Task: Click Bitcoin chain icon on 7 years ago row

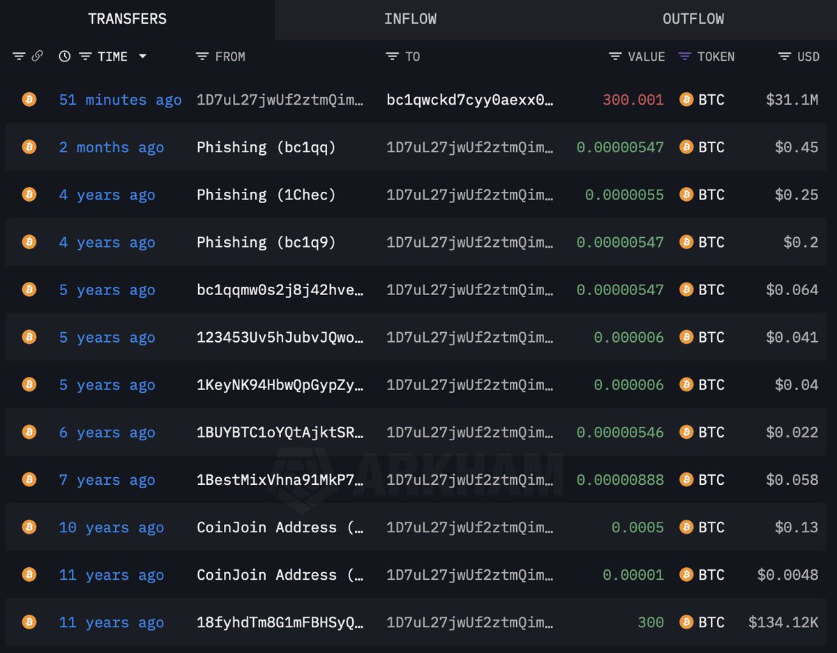Action: click(x=29, y=479)
